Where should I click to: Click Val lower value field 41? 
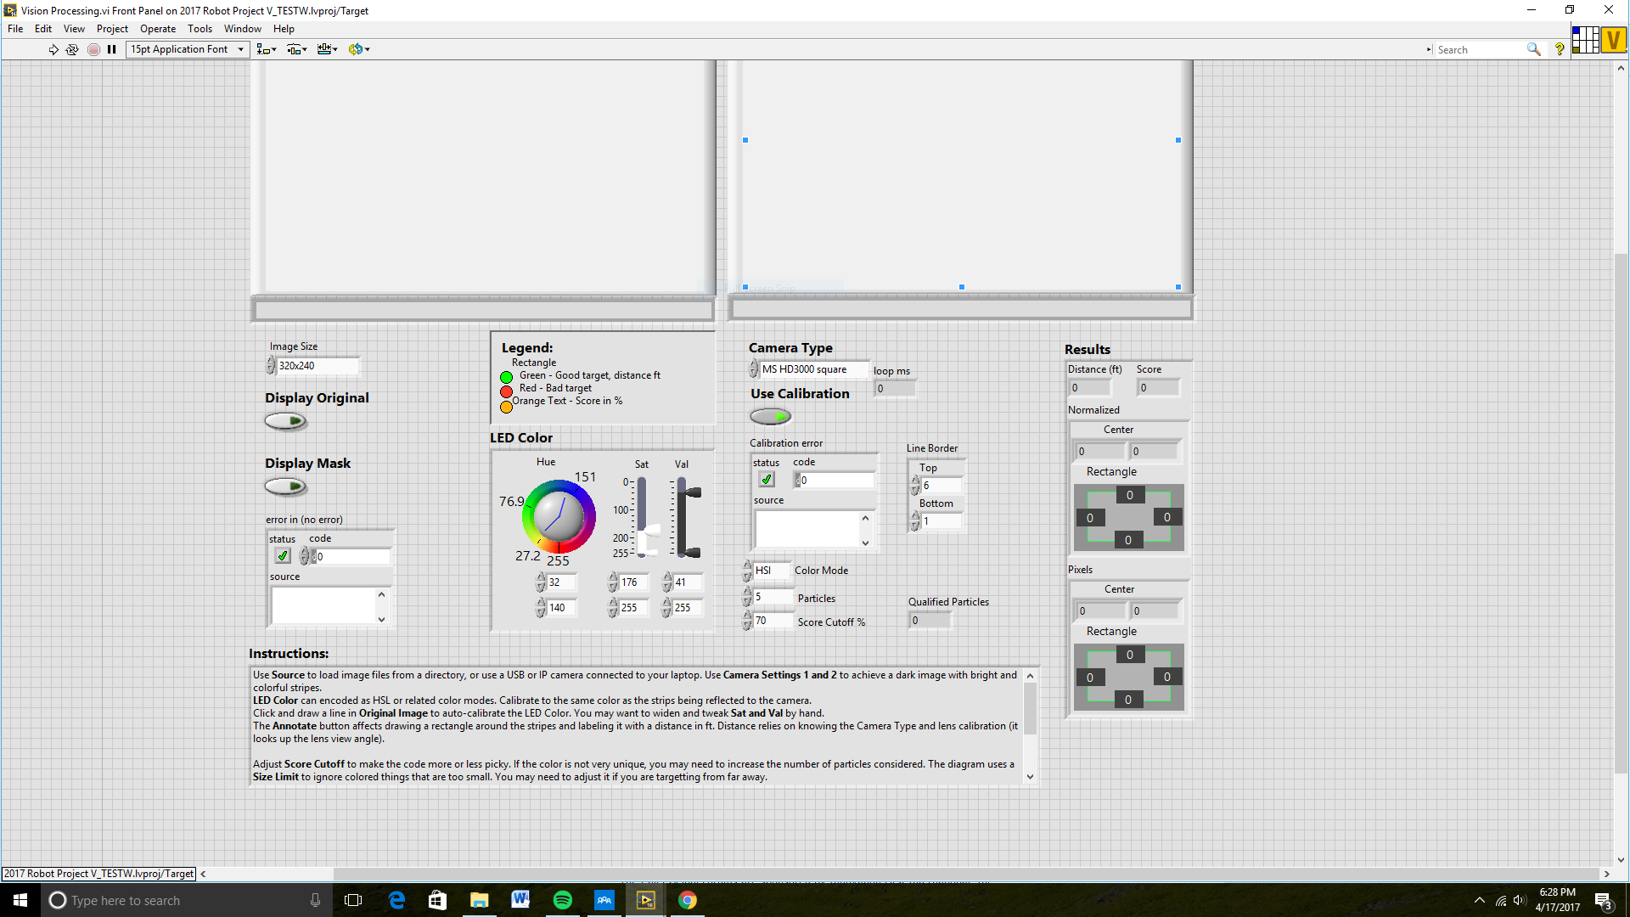pyautogui.click(x=688, y=582)
